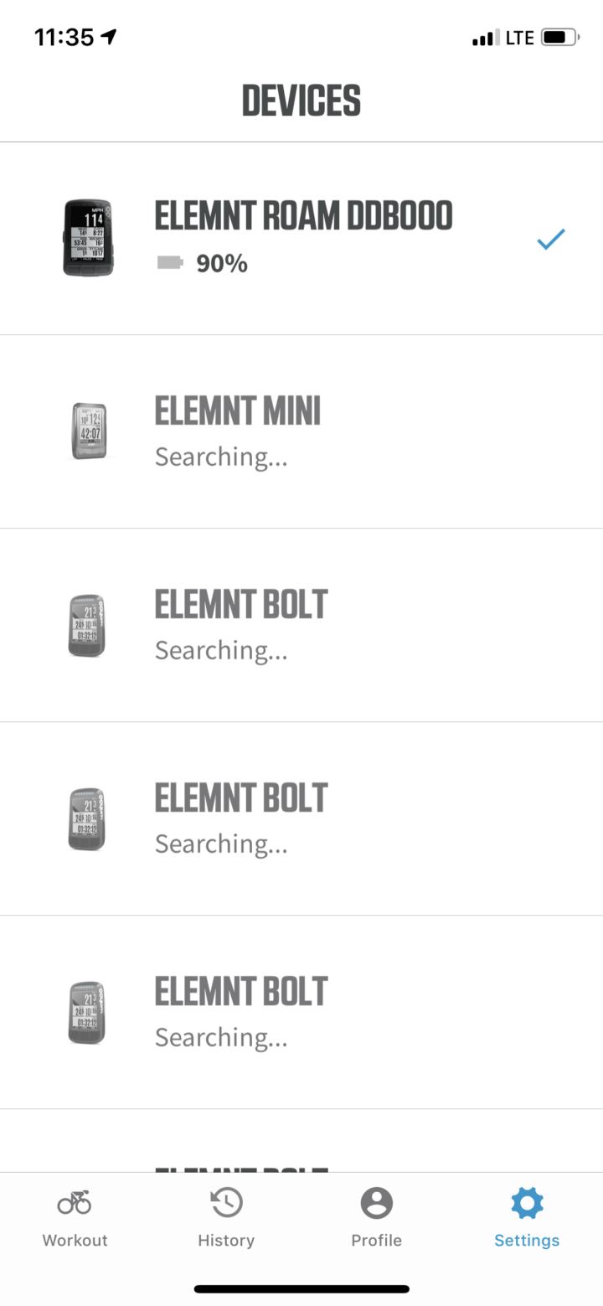Tap the second ELEMNT BOLT device image
The image size is (603, 1306).
[x=88, y=818]
